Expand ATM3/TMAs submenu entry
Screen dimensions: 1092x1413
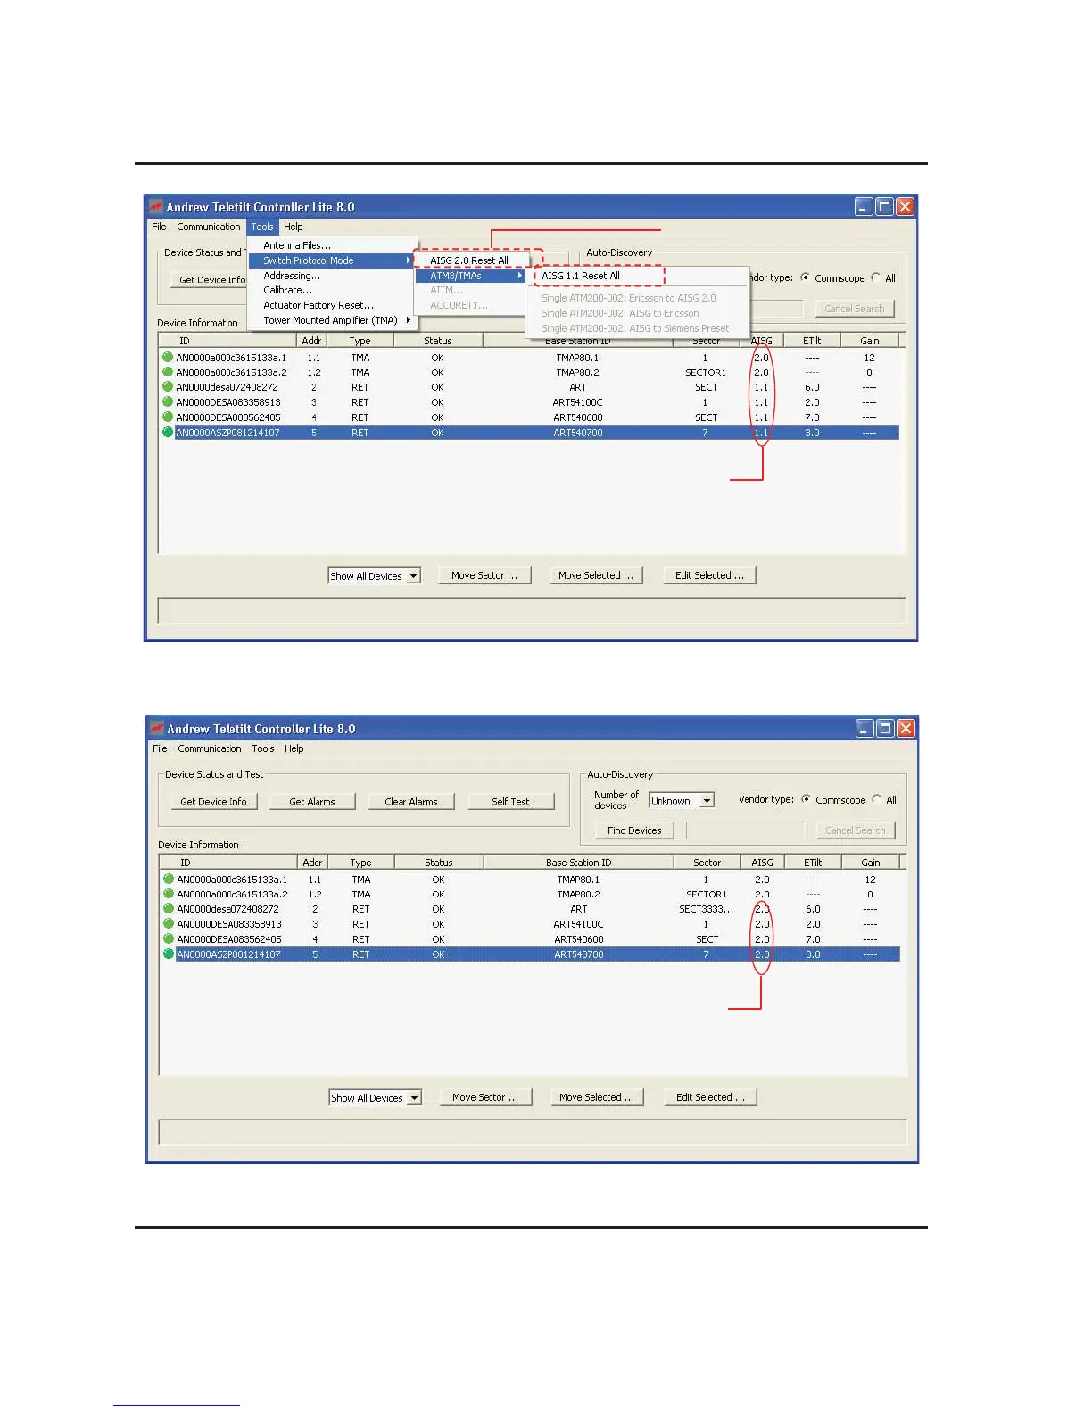471,276
